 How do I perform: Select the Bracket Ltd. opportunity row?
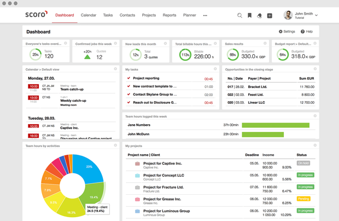[271, 87]
